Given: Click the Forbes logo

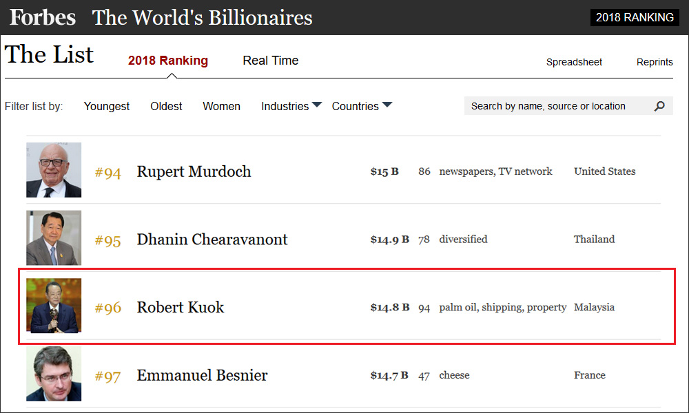Looking at the screenshot, I should click(43, 18).
